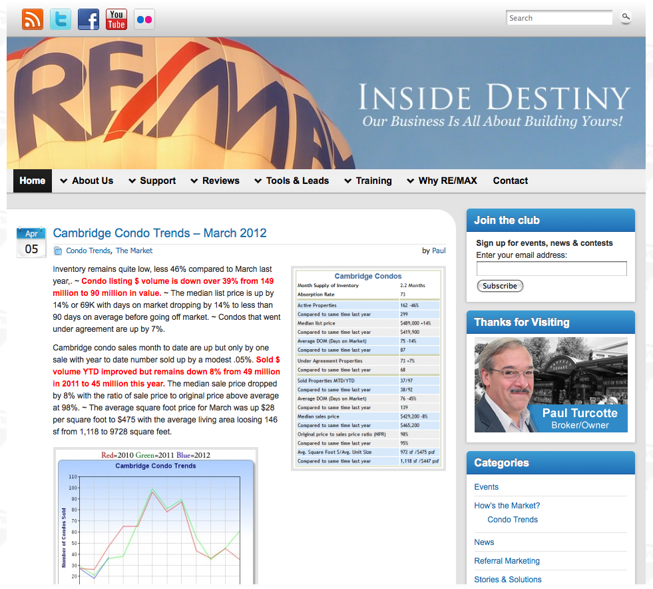Click the Thanks for Visiting heading
This screenshot has height=589, width=653.
click(521, 322)
